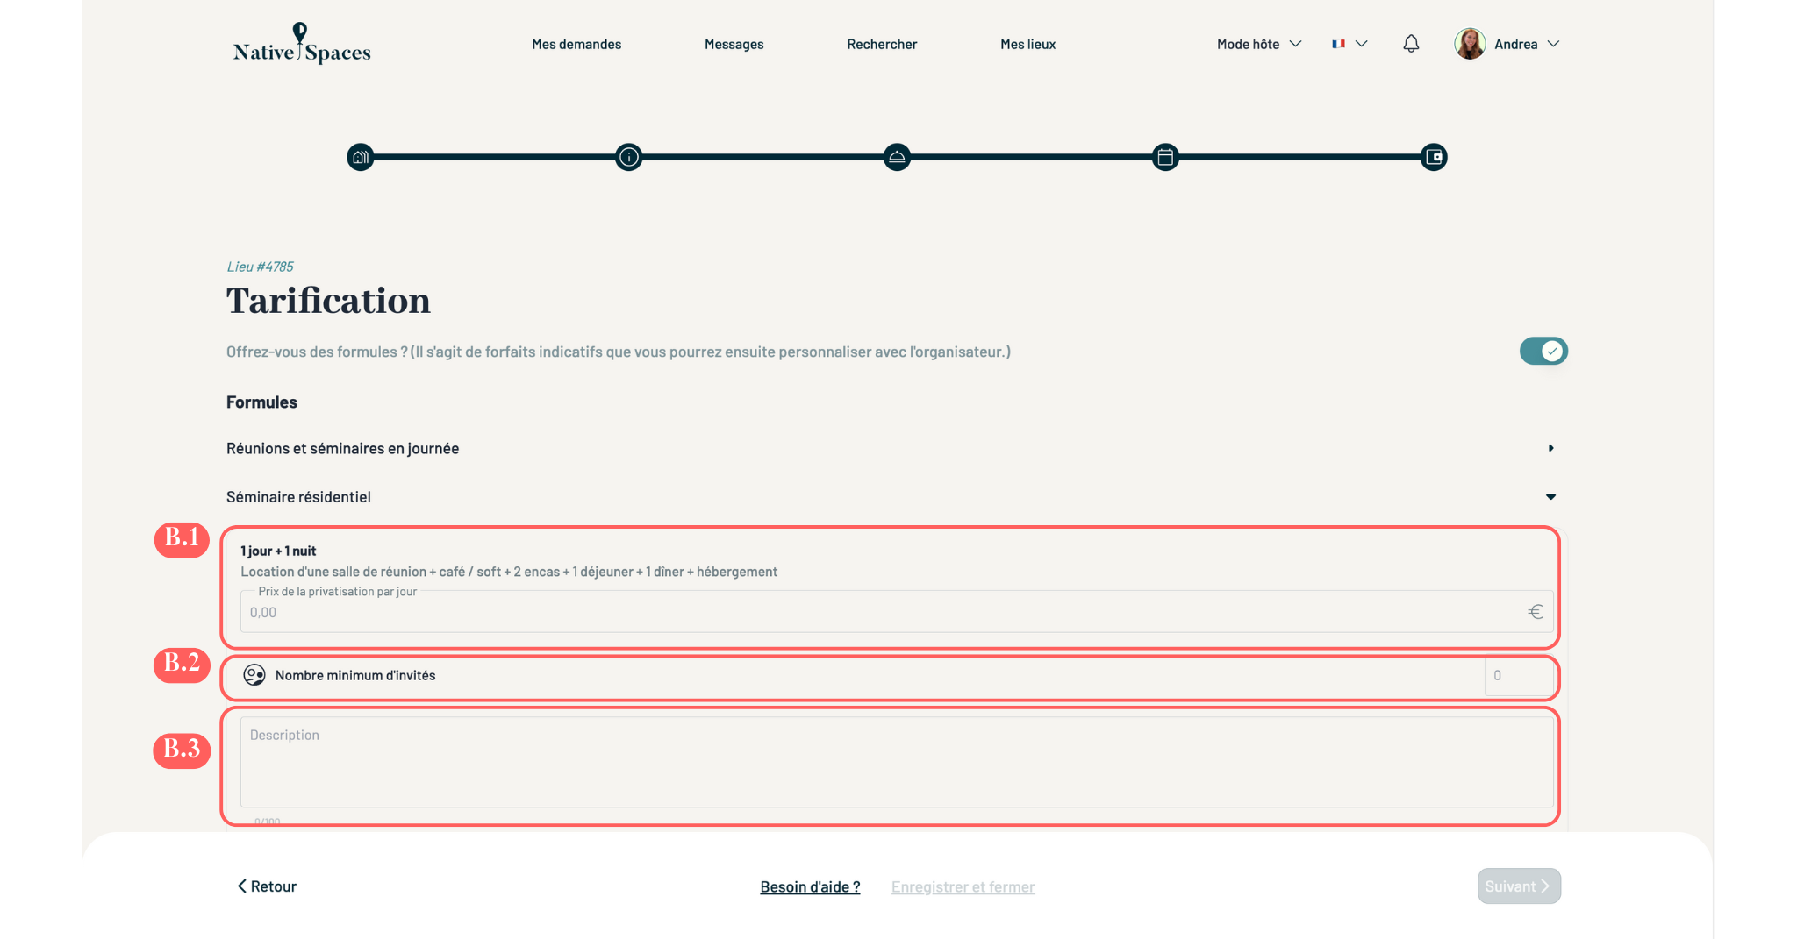
Task: Click the first building step icon
Action: click(361, 158)
